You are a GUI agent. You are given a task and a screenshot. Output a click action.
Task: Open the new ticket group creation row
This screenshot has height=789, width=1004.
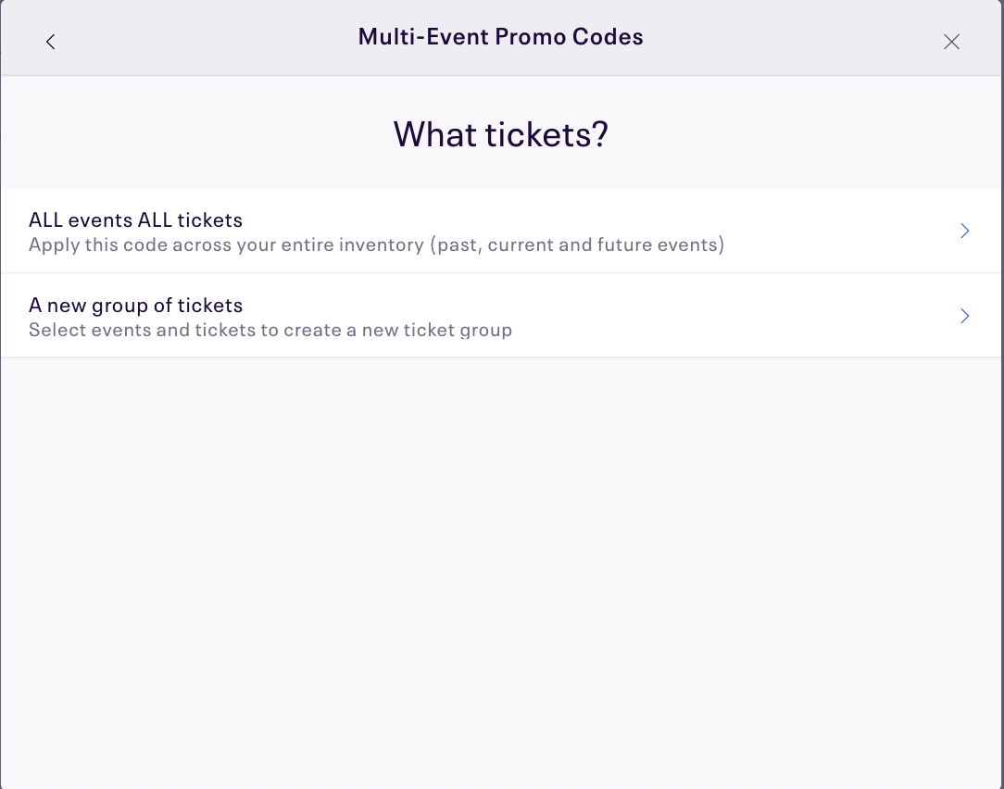click(500, 317)
